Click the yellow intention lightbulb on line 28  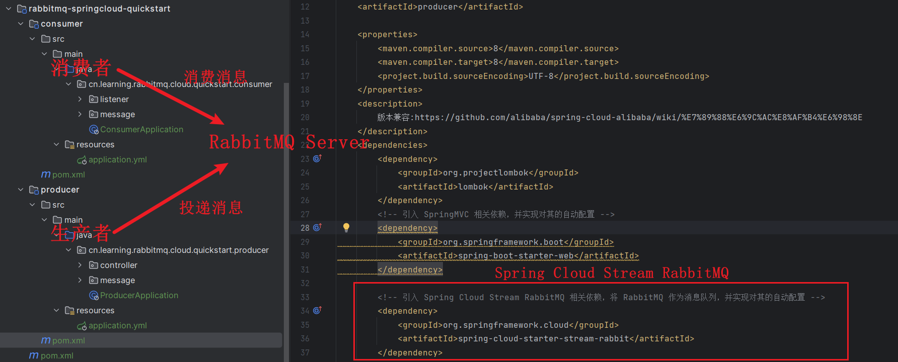click(346, 227)
